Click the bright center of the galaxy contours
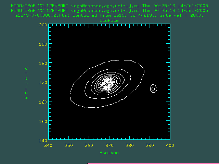This screenshot has width=219, height=164. pyautogui.click(x=107, y=84)
